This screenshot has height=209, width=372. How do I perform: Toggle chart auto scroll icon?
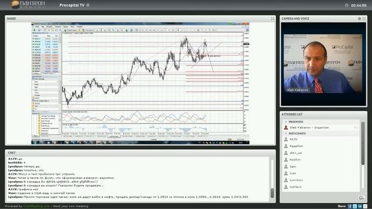coord(118,30)
